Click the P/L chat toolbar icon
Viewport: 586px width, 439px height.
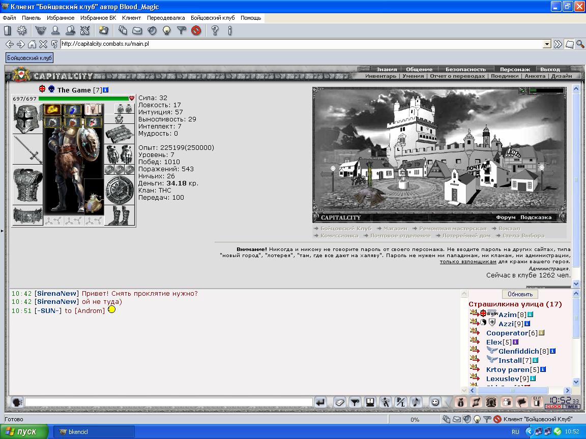pos(401,402)
